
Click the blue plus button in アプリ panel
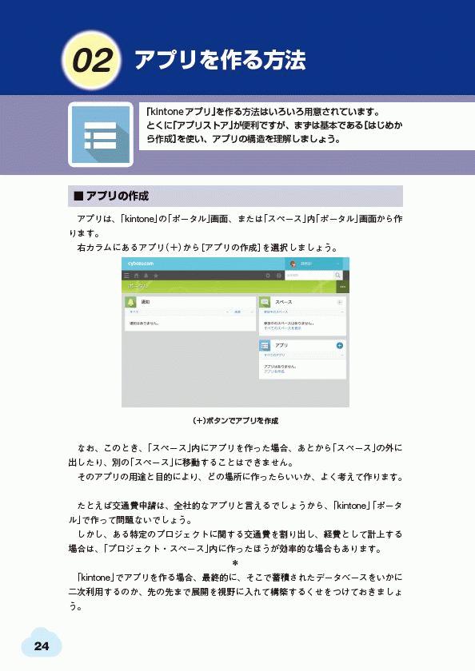pos(340,345)
